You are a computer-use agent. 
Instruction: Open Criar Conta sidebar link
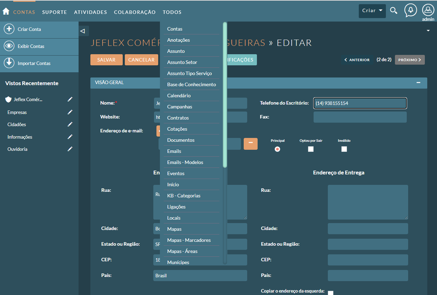(x=29, y=29)
